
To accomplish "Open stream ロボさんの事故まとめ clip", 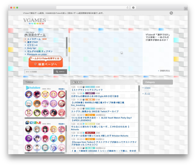I will [x=95, y=96].
